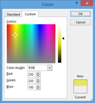Select the Custom tab

(30, 14)
